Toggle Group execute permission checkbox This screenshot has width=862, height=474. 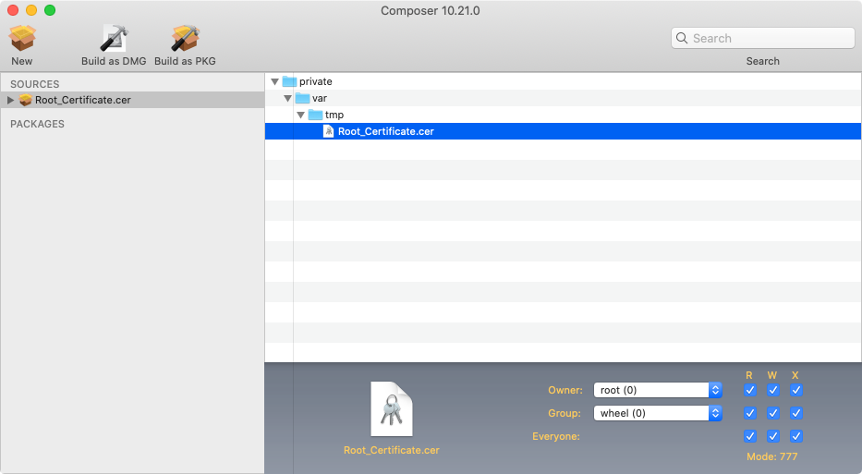coord(796,413)
